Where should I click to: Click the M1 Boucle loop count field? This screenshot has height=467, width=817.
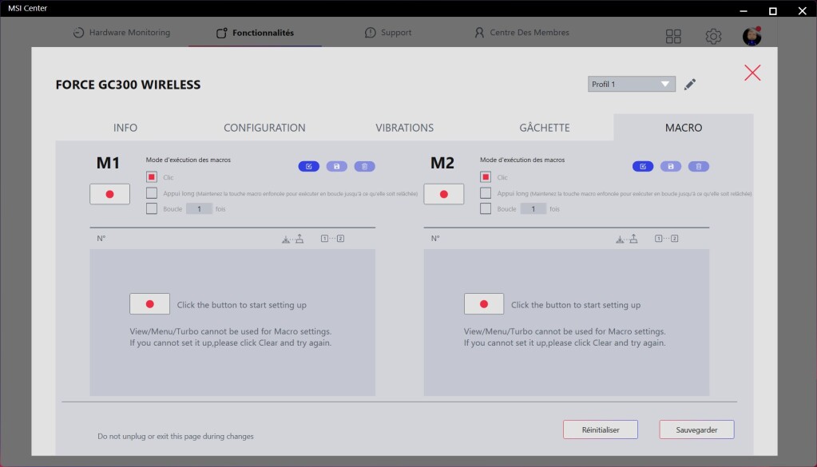click(199, 209)
